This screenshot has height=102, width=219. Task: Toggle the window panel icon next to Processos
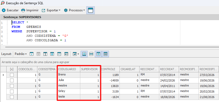pos(91,10)
